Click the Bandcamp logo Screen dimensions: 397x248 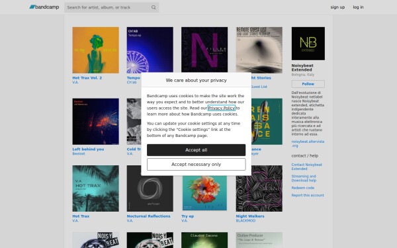[44, 7]
